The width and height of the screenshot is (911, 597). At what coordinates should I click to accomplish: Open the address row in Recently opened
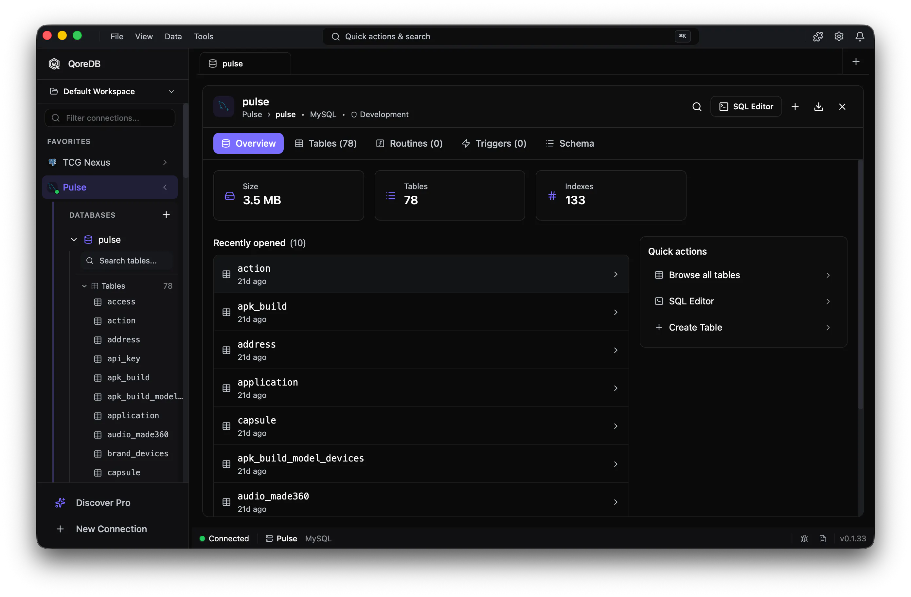421,351
